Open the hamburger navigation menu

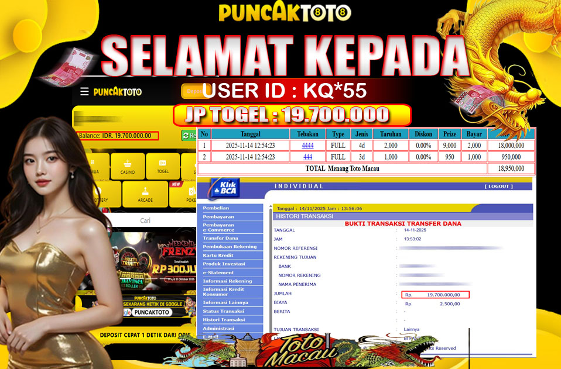pyautogui.click(x=84, y=91)
